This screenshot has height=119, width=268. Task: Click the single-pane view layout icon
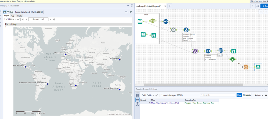[x=5, y=12]
